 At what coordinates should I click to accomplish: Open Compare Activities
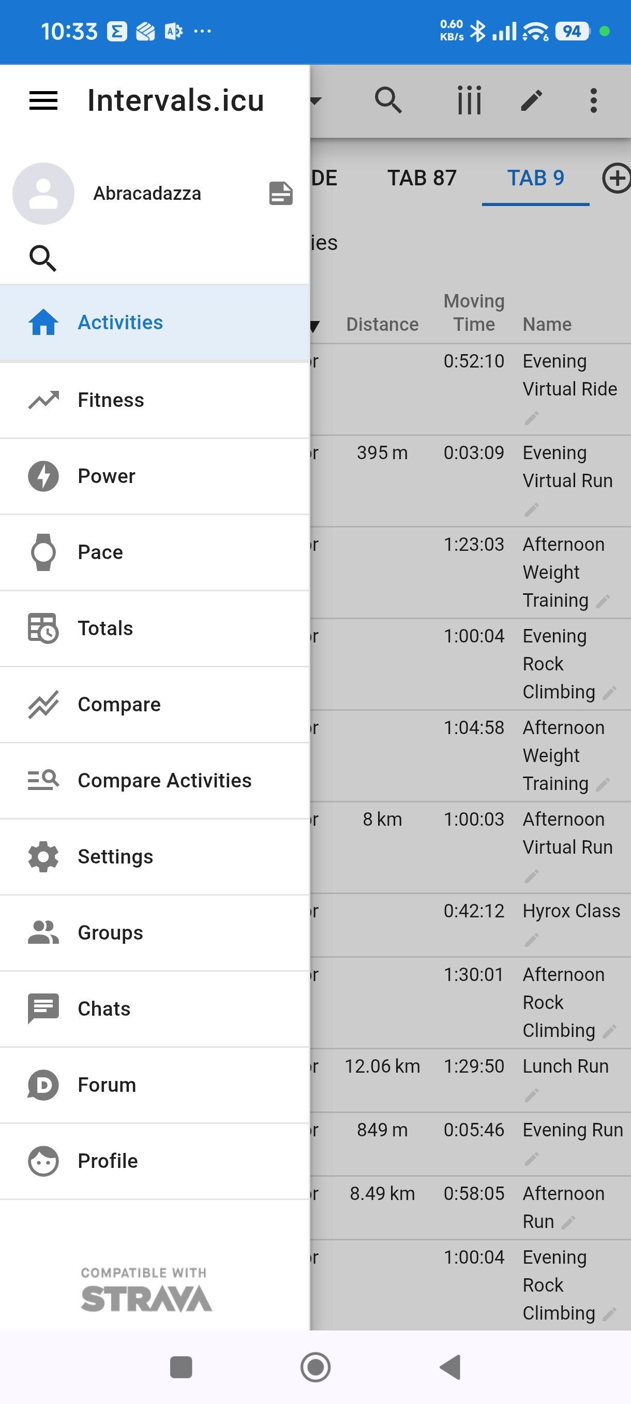(164, 781)
